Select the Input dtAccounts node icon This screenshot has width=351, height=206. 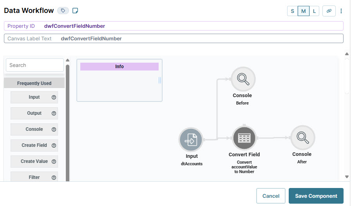pos(191,139)
